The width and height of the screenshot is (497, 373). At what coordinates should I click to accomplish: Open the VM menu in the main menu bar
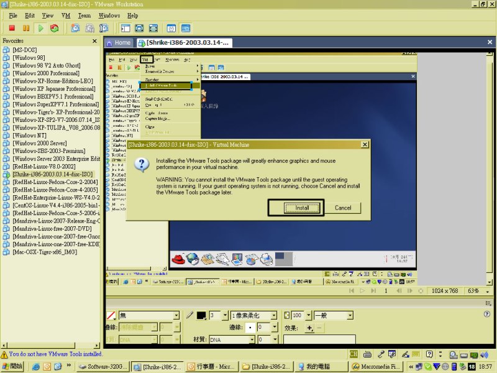coord(66,16)
